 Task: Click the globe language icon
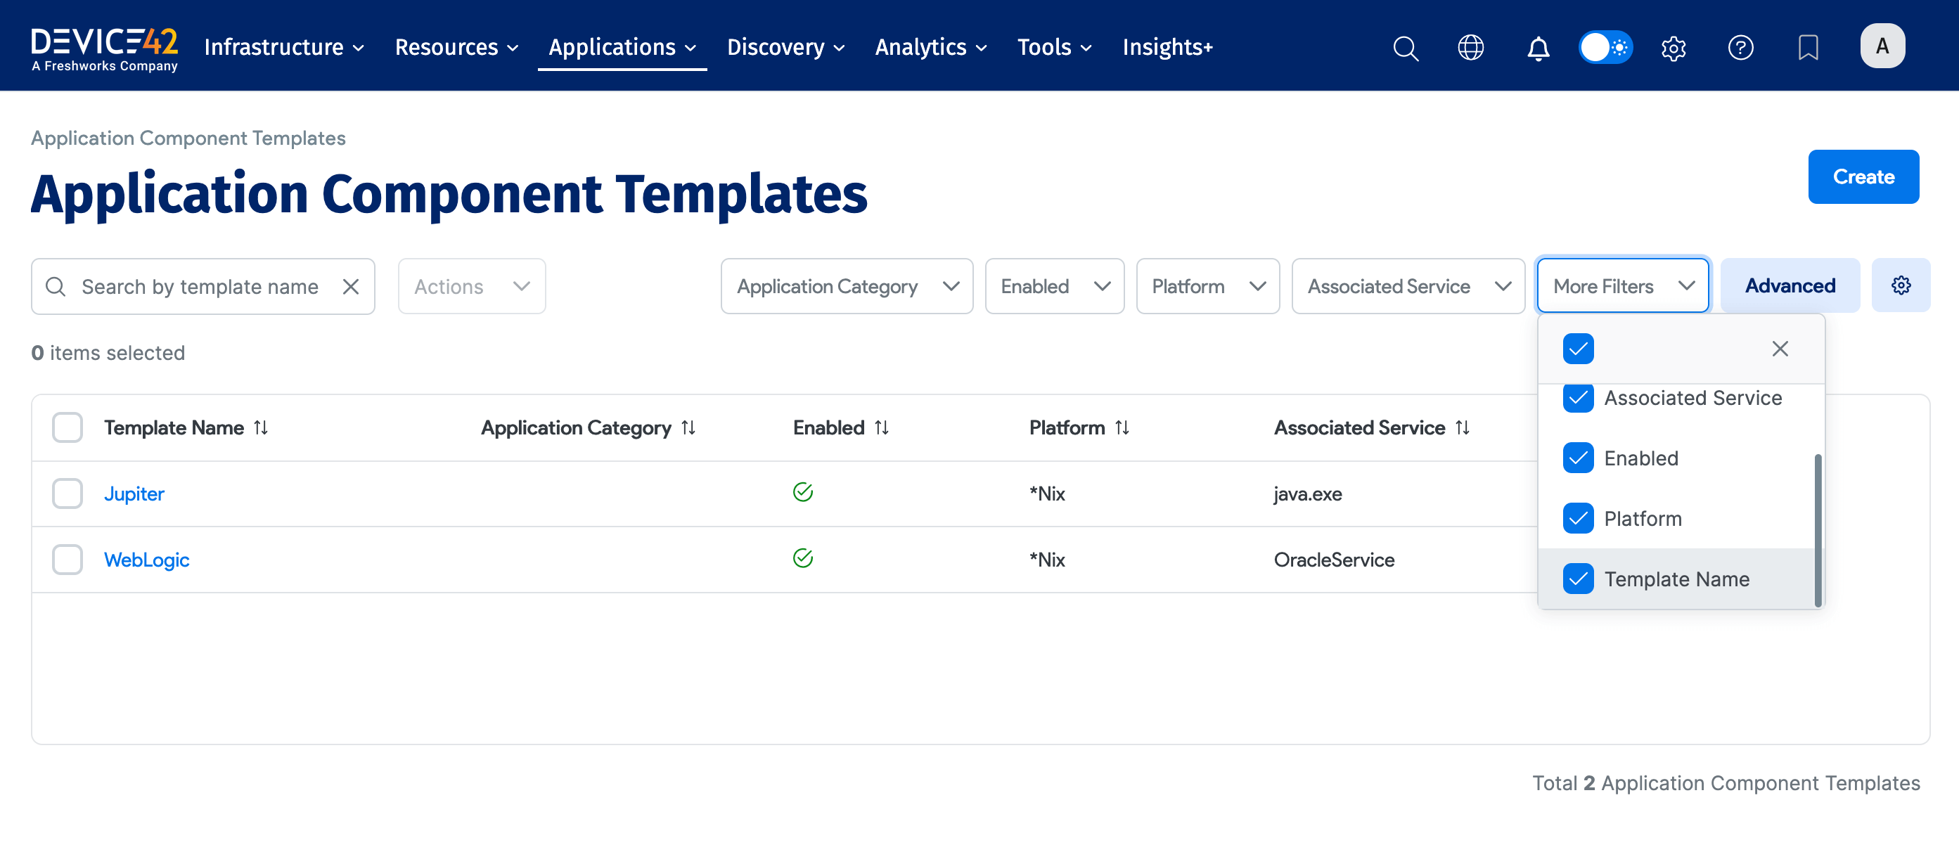point(1470,48)
